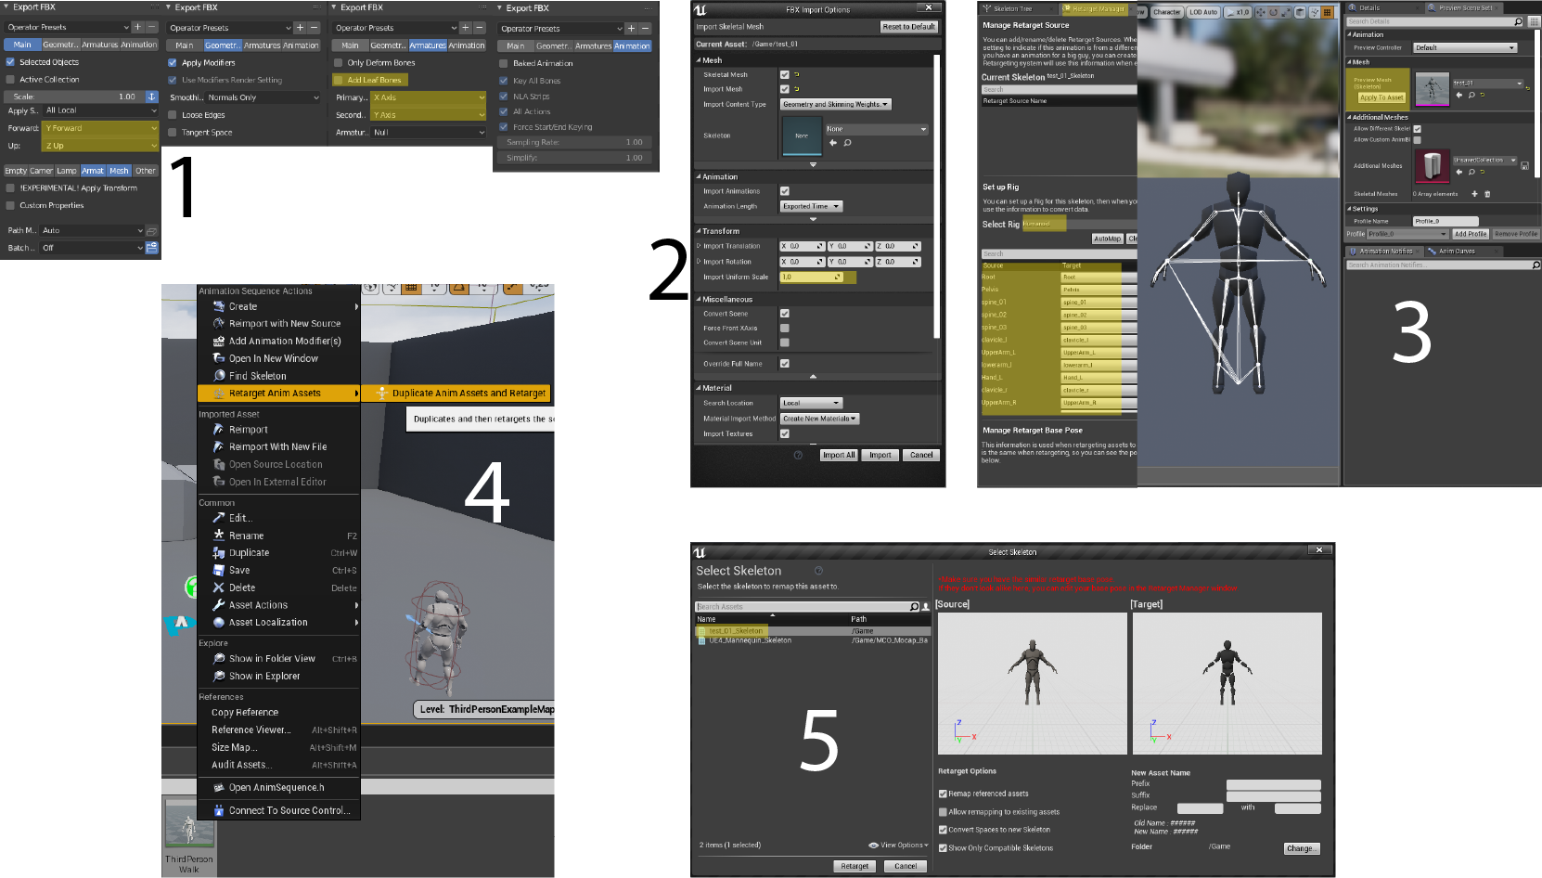
Task: Click the save icon beside UnsavedCollection
Action: coord(1524,166)
